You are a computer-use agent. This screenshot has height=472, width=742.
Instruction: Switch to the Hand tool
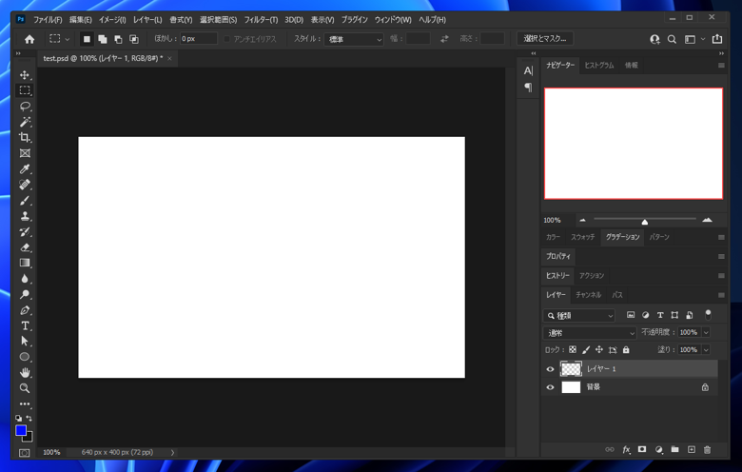click(25, 372)
